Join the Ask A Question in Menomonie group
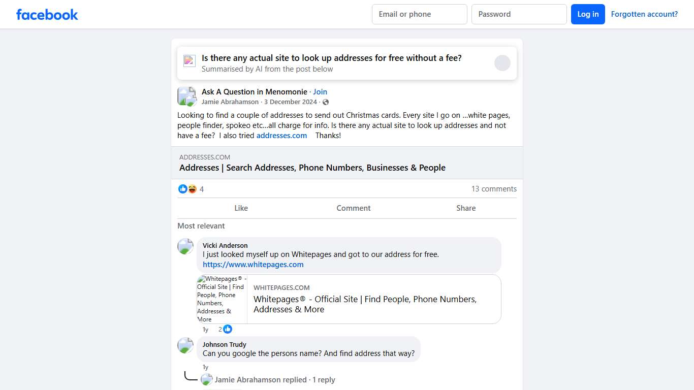Image resolution: width=694 pixels, height=390 pixels. pyautogui.click(x=320, y=92)
